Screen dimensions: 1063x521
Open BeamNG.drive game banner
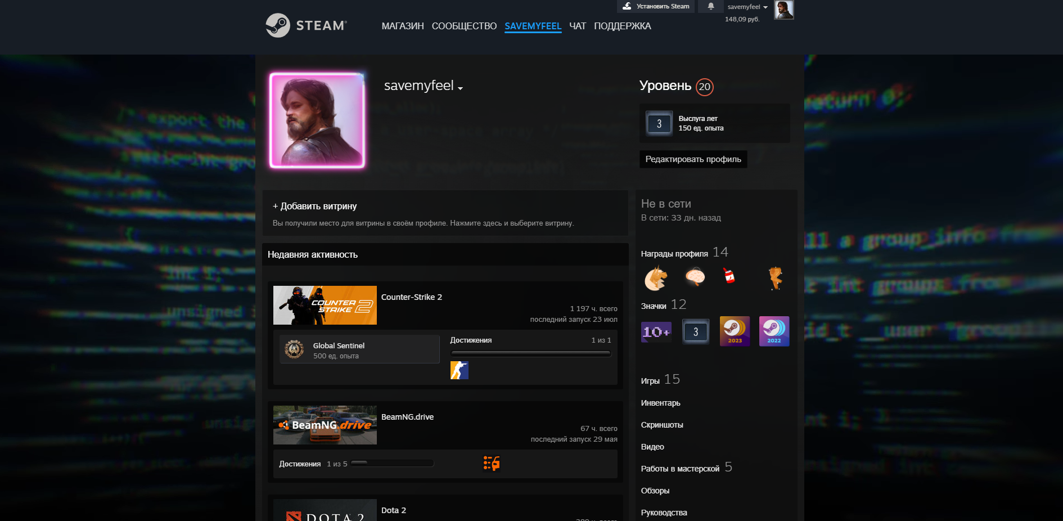pos(325,425)
